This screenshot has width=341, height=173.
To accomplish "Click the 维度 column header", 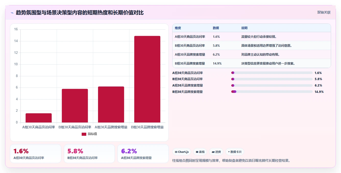I will [x=178, y=28].
